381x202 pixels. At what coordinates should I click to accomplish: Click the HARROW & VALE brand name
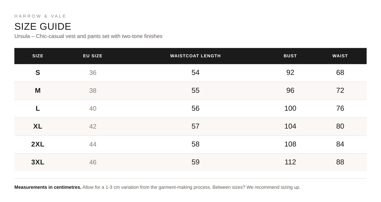pyautogui.click(x=40, y=16)
